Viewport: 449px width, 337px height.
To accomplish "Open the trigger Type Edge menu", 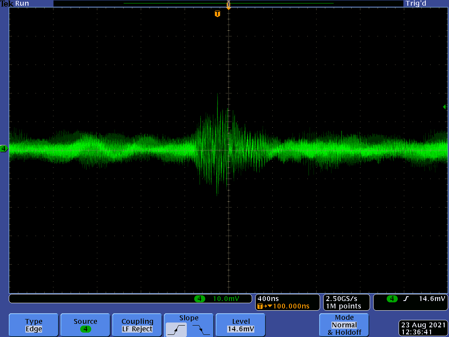I will [x=34, y=325].
